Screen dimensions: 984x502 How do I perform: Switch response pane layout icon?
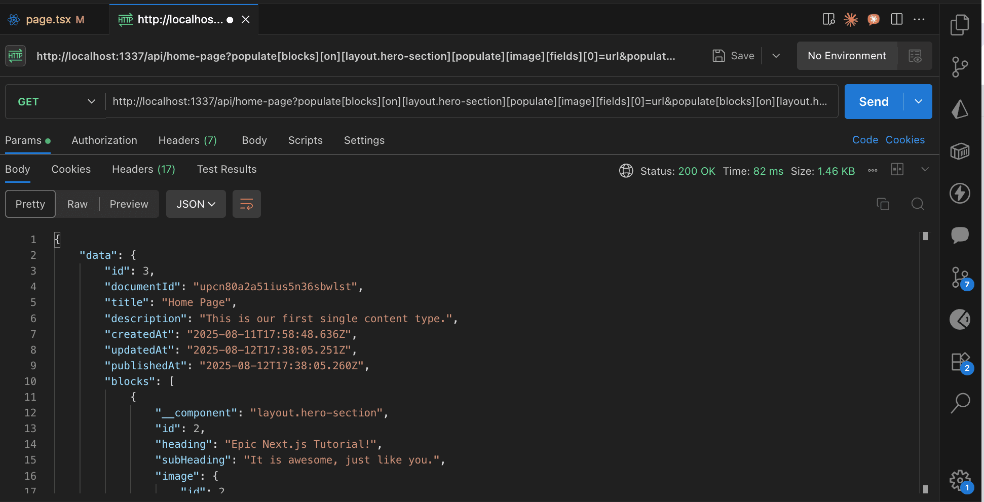[897, 169]
